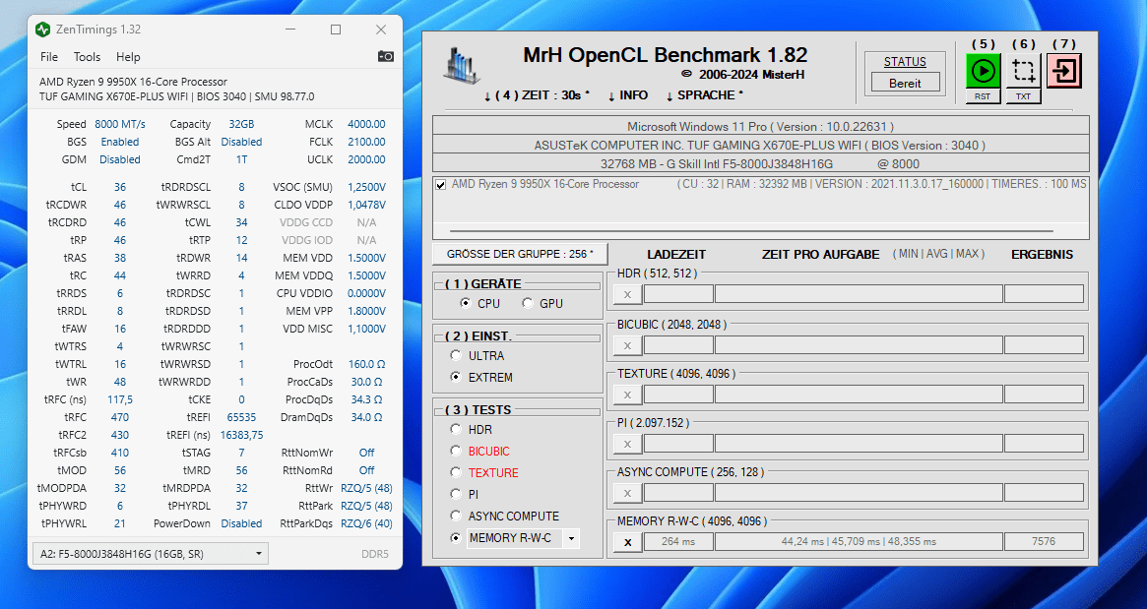Select the PI test radio button
Screen dimensions: 1147x609
456,494
